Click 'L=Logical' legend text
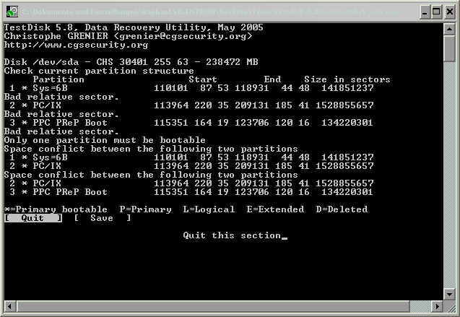This screenshot has height=317, width=460. click(209, 209)
